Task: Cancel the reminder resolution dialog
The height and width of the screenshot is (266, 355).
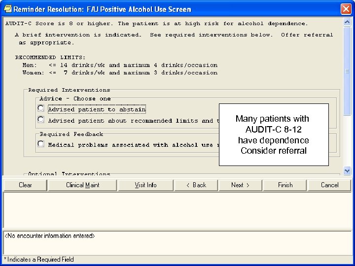Action: 329,185
